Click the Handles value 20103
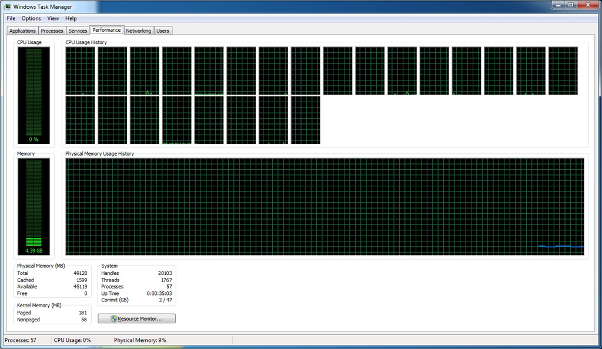The height and width of the screenshot is (349, 602). click(x=165, y=273)
